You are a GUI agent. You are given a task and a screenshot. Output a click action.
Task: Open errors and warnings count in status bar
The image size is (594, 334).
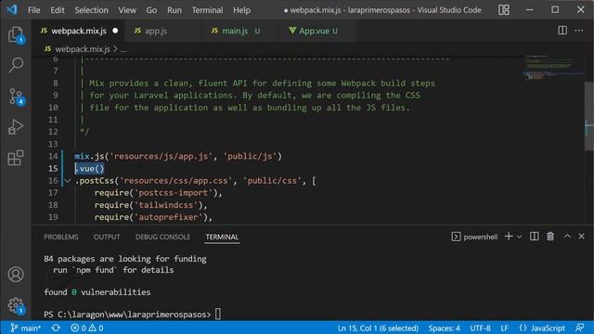[86, 328]
